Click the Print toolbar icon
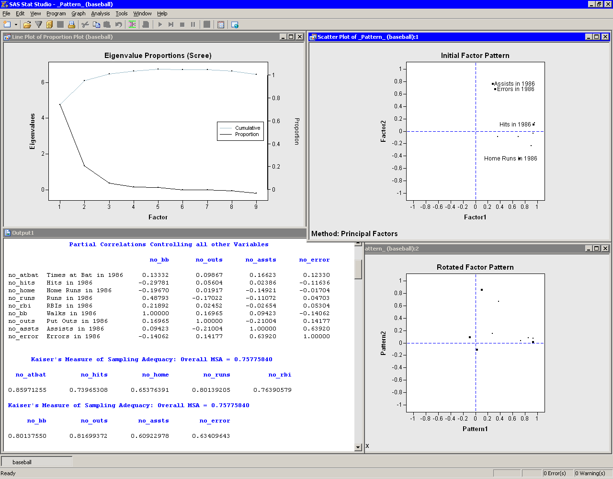 tap(71, 24)
